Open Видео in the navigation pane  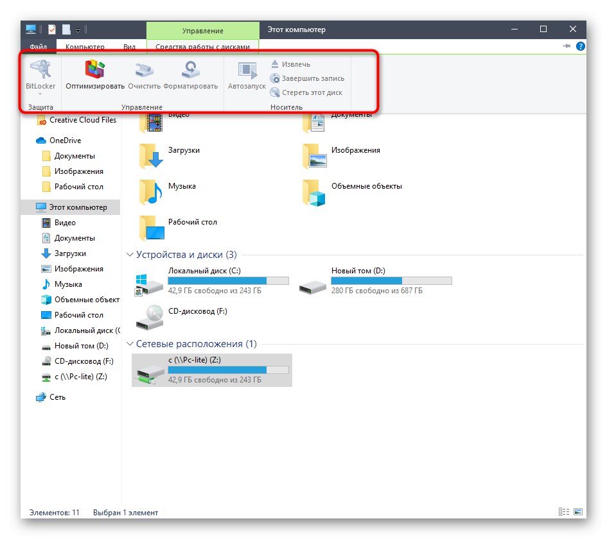pos(58,223)
